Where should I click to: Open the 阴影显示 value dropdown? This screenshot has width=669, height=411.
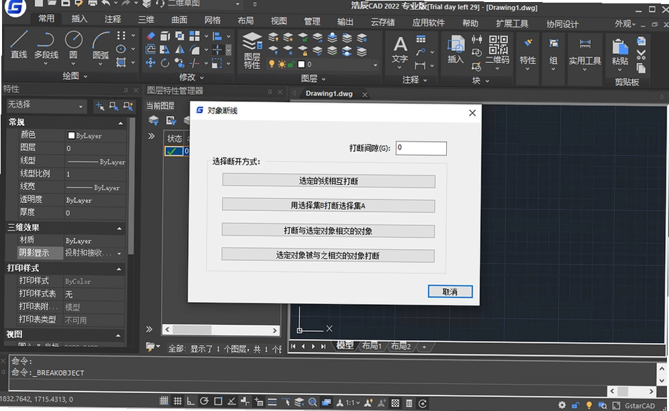[119, 253]
